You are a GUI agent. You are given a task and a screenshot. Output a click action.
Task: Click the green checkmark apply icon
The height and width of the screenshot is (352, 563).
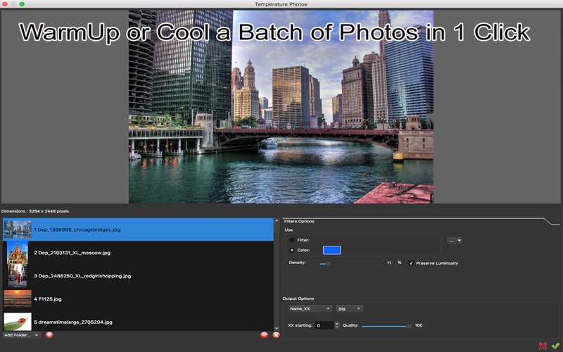click(x=555, y=346)
